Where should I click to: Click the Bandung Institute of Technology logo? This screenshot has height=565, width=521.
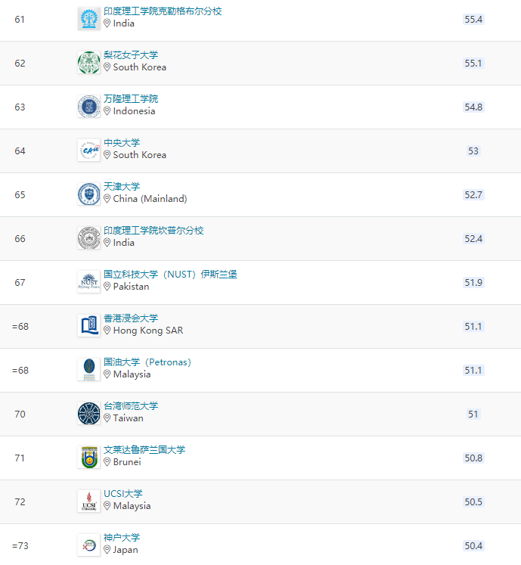(x=88, y=107)
